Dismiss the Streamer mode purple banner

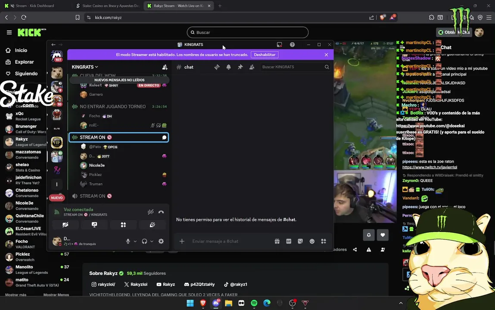pos(327,55)
